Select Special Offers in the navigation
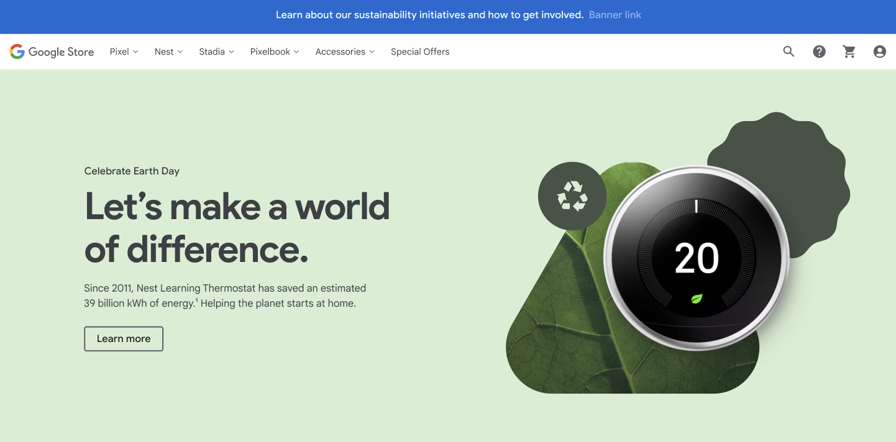Image resolution: width=896 pixels, height=442 pixels. click(420, 52)
